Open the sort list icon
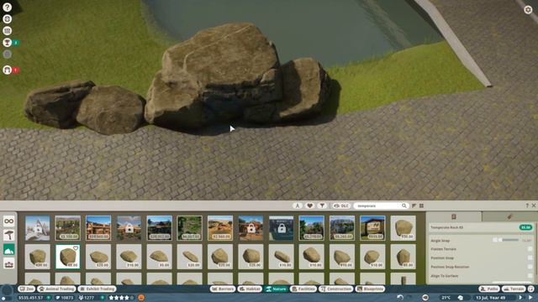538x302 pixels. click(414, 206)
